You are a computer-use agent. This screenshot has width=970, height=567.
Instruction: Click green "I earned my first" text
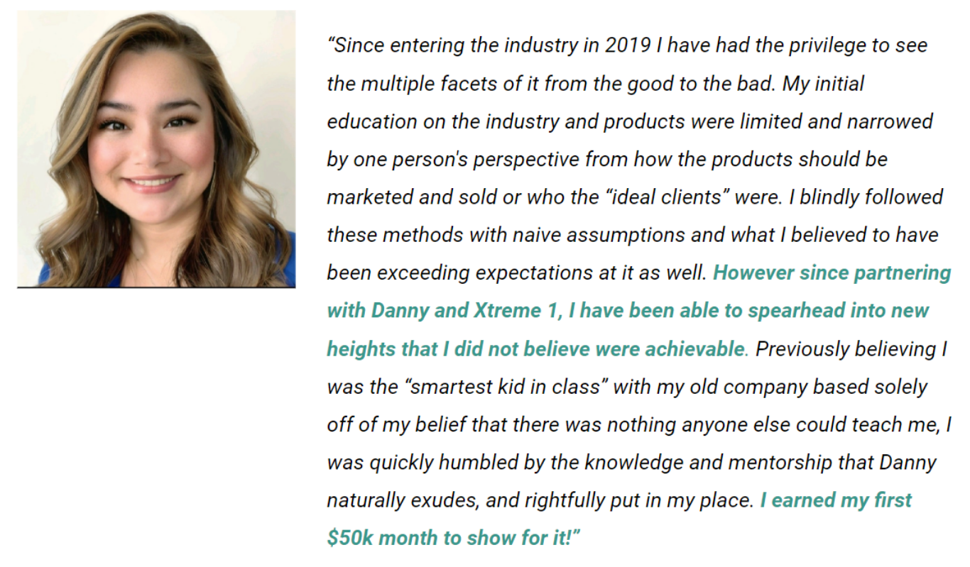(x=836, y=500)
